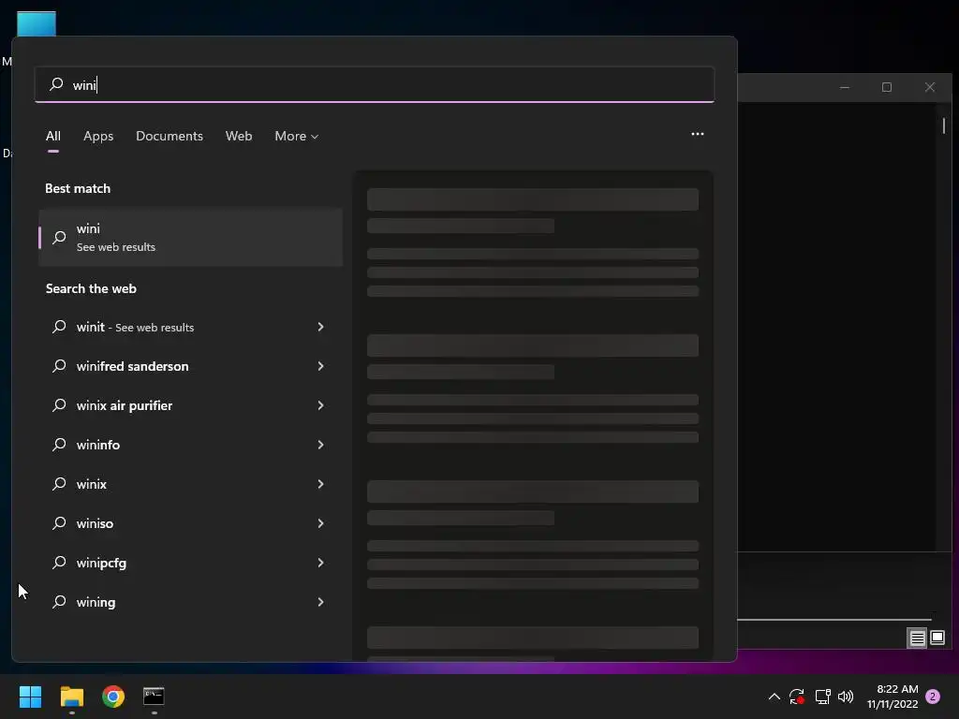Switch to the Documents filter tab
This screenshot has width=959, height=719.
tap(170, 136)
